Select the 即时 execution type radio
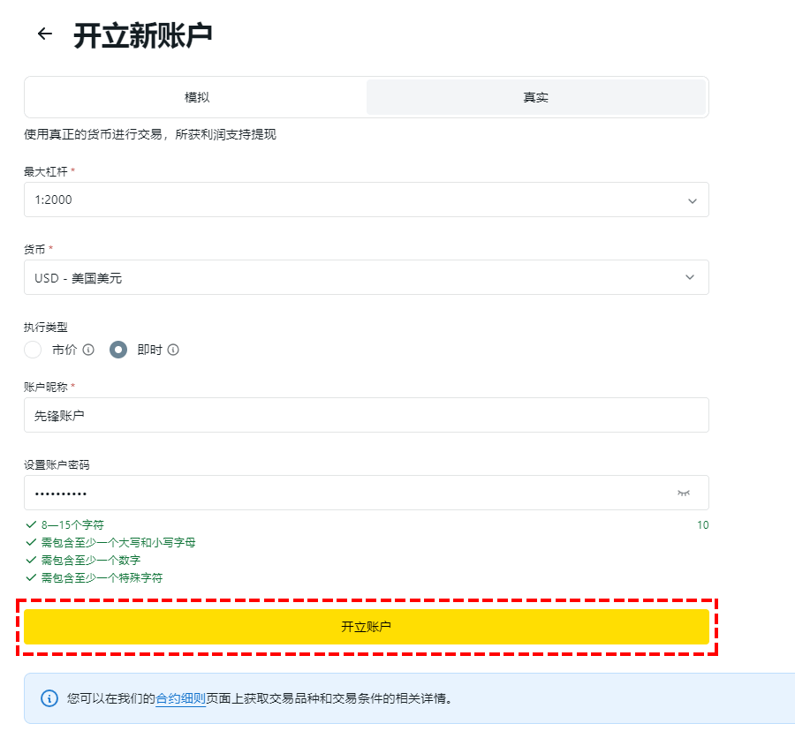The height and width of the screenshot is (746, 795). pyautogui.click(x=118, y=350)
